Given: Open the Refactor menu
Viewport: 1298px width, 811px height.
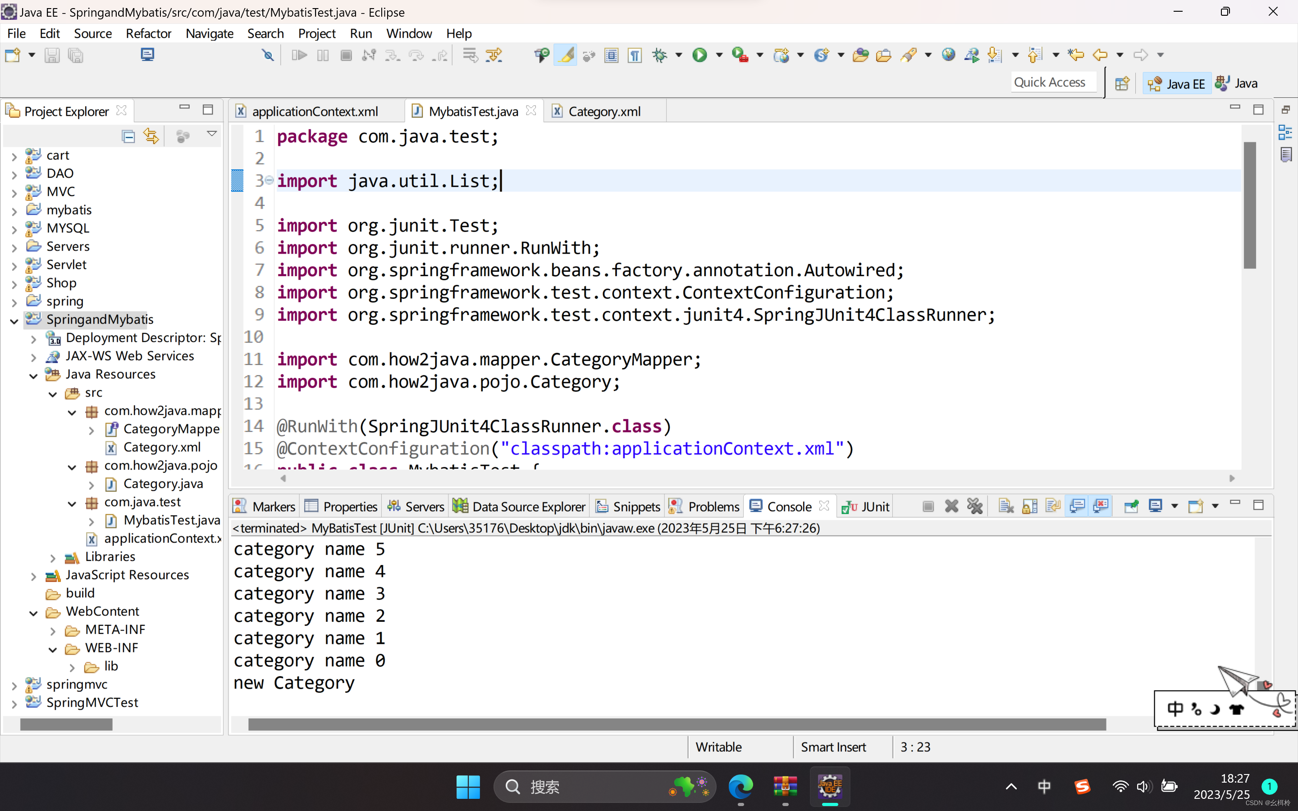Looking at the screenshot, I should pyautogui.click(x=148, y=33).
